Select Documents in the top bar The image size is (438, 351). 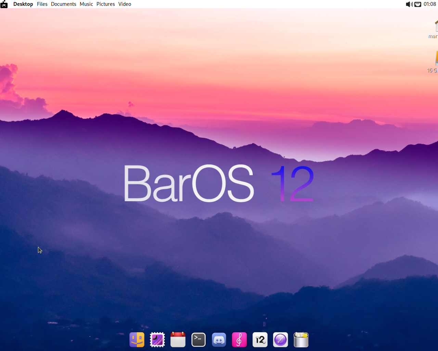click(63, 4)
